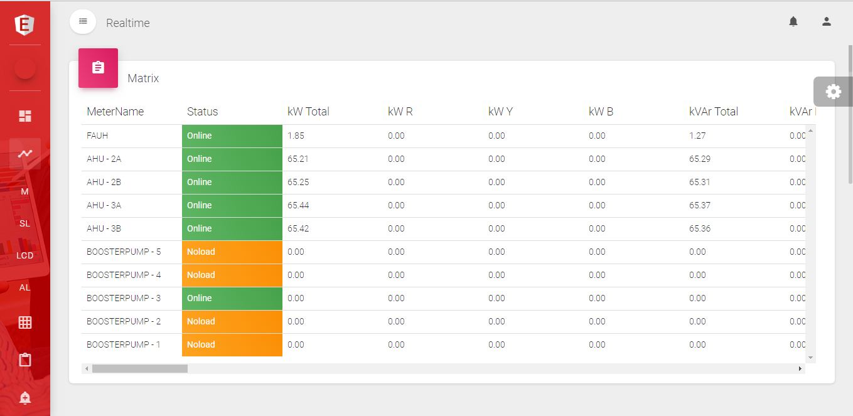853x416 pixels.
Task: Click the table scroll right arrow
Action: pos(800,369)
